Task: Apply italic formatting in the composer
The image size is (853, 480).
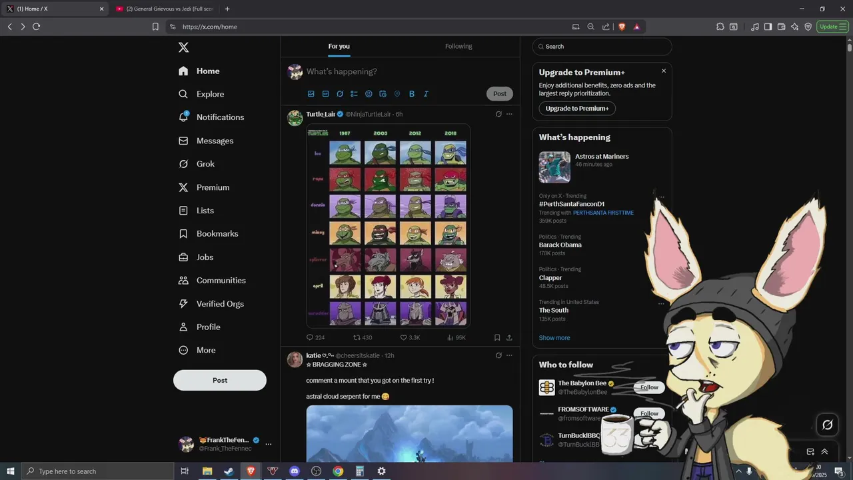Action: [x=426, y=94]
